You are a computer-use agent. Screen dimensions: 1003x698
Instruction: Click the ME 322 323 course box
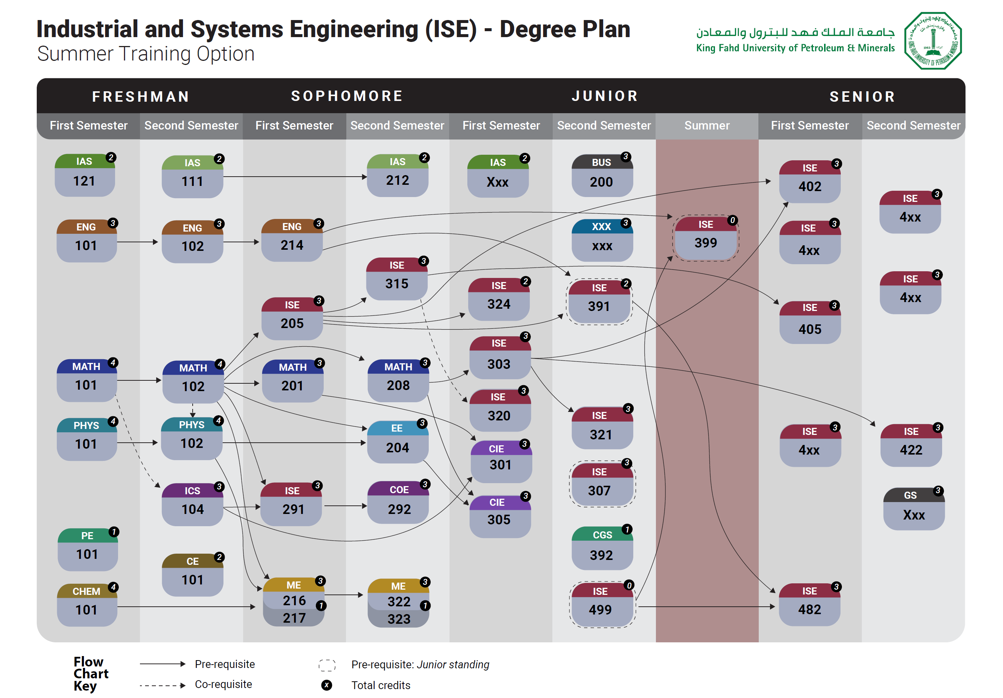398,603
